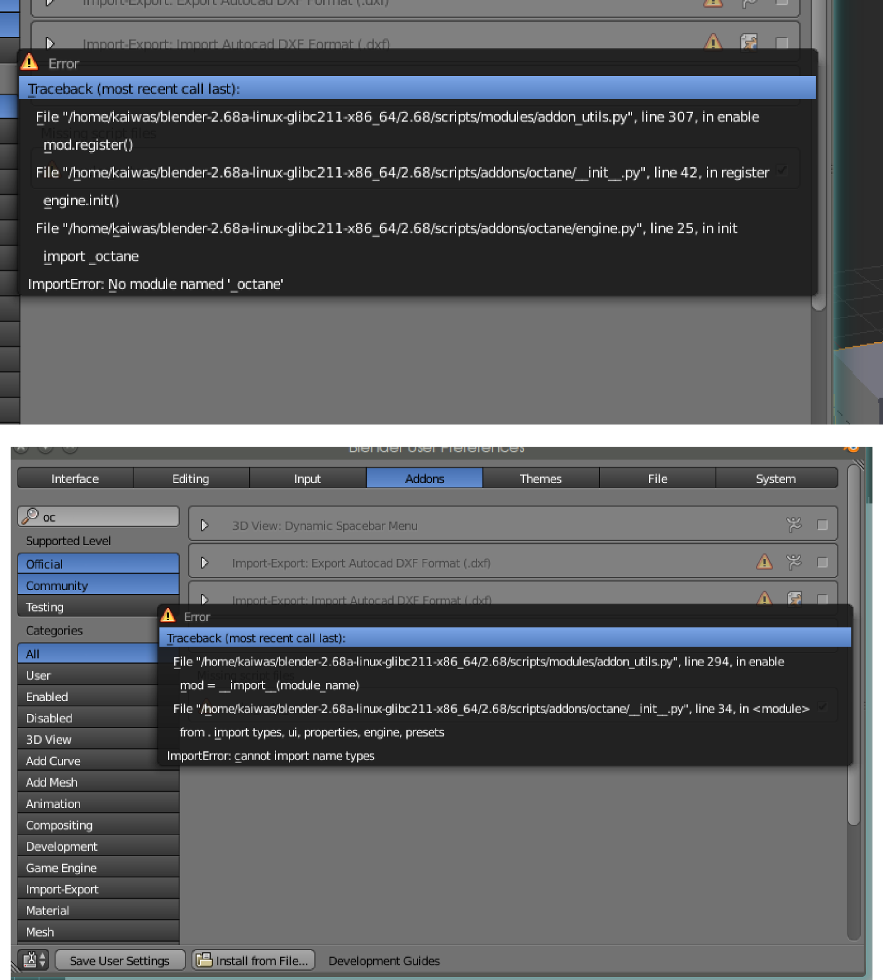Image resolution: width=883 pixels, height=980 pixels.
Task: Pick the Import-Export category
Action: pyautogui.click(x=98, y=889)
